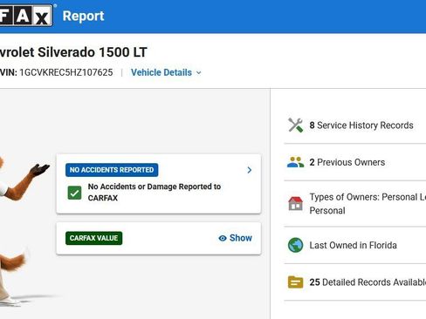The width and height of the screenshot is (426, 319).
Task: Click the green checkmark box icon
Action: pos(74,193)
